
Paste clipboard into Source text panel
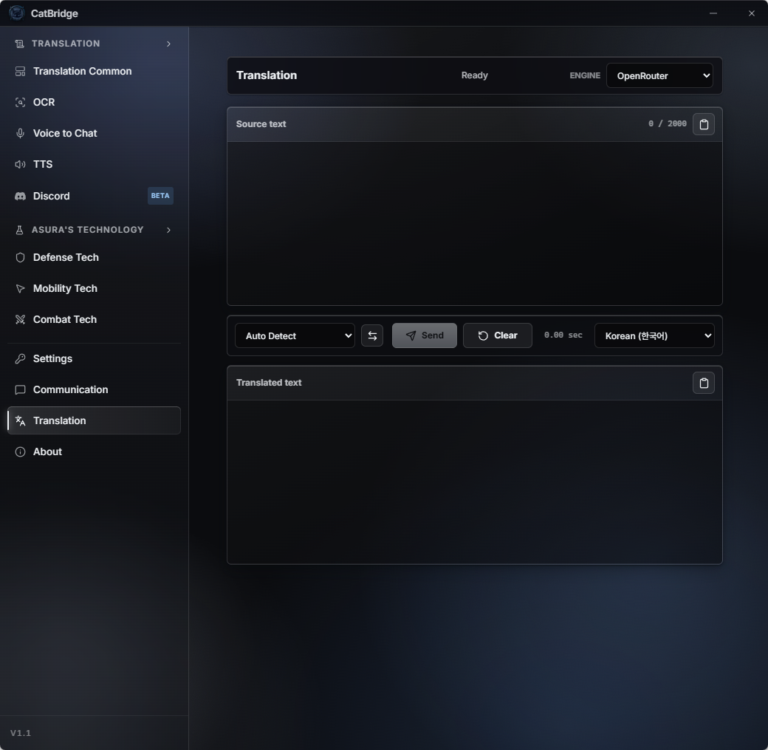click(703, 124)
